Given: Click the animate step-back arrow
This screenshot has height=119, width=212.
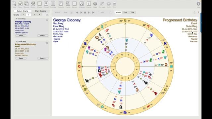Looking at the screenshot, I should [77, 13].
